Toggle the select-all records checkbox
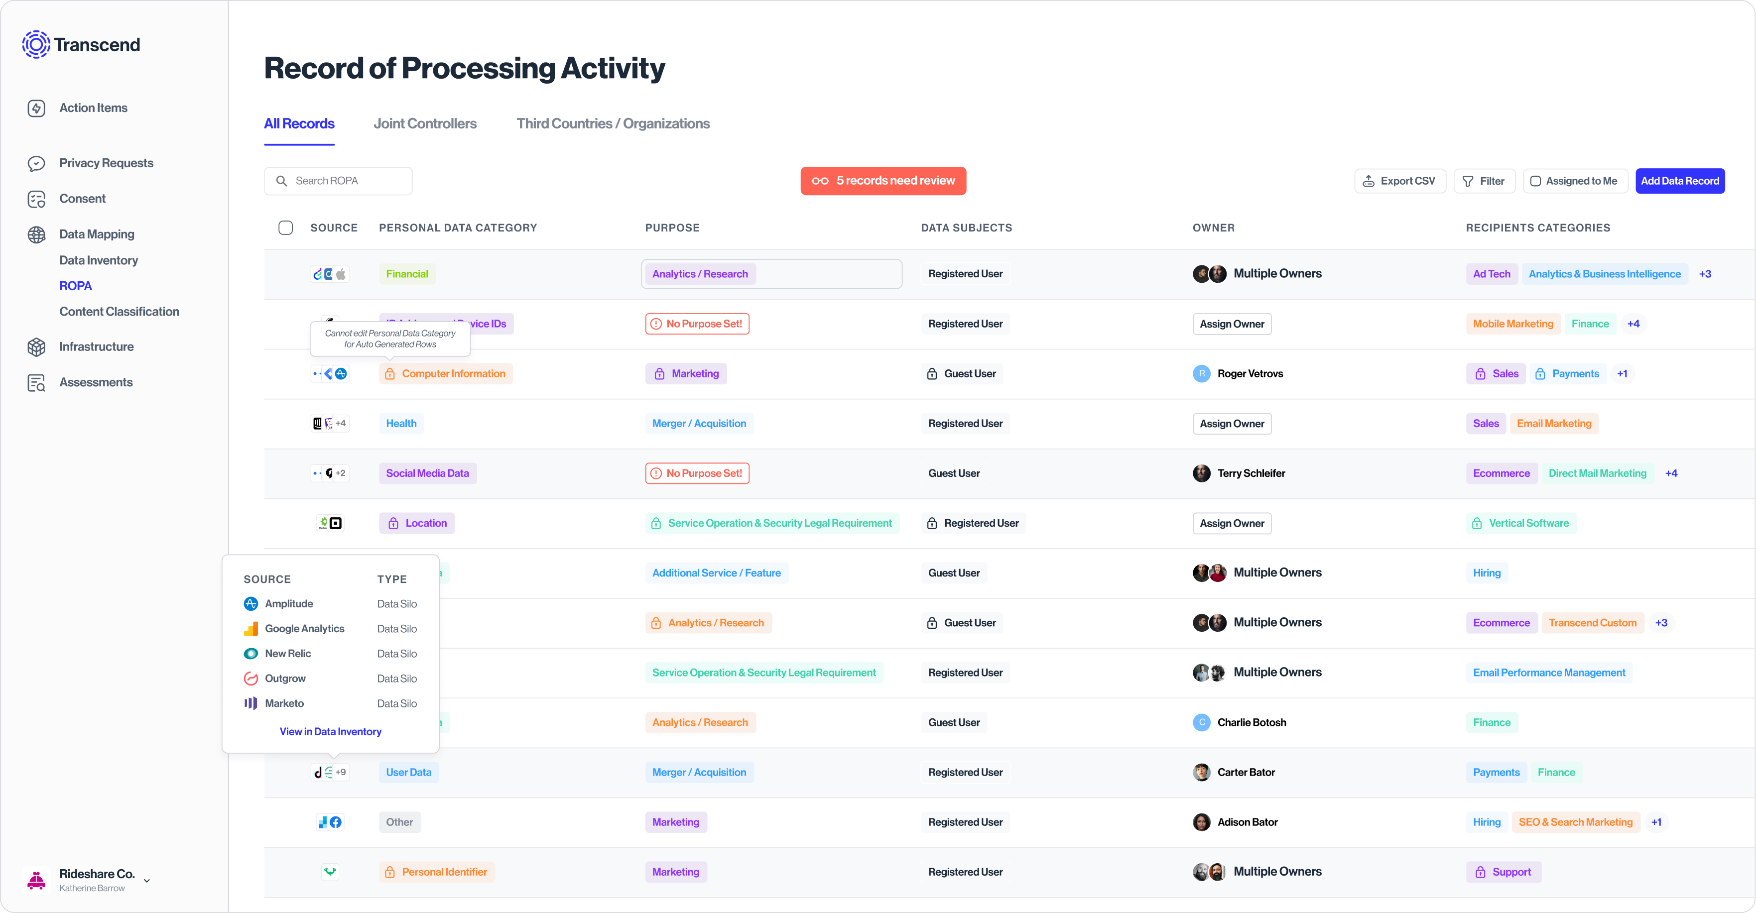Screen dimensions: 1756x913 click(x=286, y=228)
